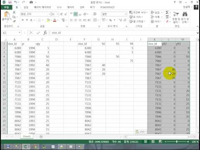
Task: Open Conditional Formatting dropdown
Action: click(138, 12)
